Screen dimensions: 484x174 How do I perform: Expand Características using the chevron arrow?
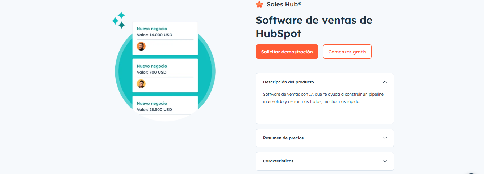[385, 161]
